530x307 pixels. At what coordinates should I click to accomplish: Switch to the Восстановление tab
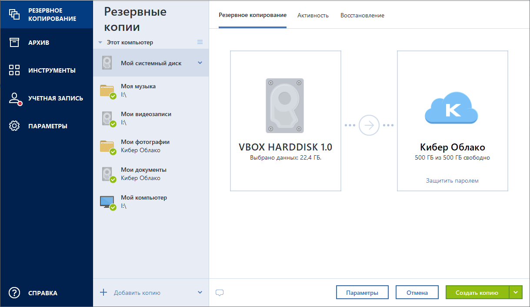(362, 16)
